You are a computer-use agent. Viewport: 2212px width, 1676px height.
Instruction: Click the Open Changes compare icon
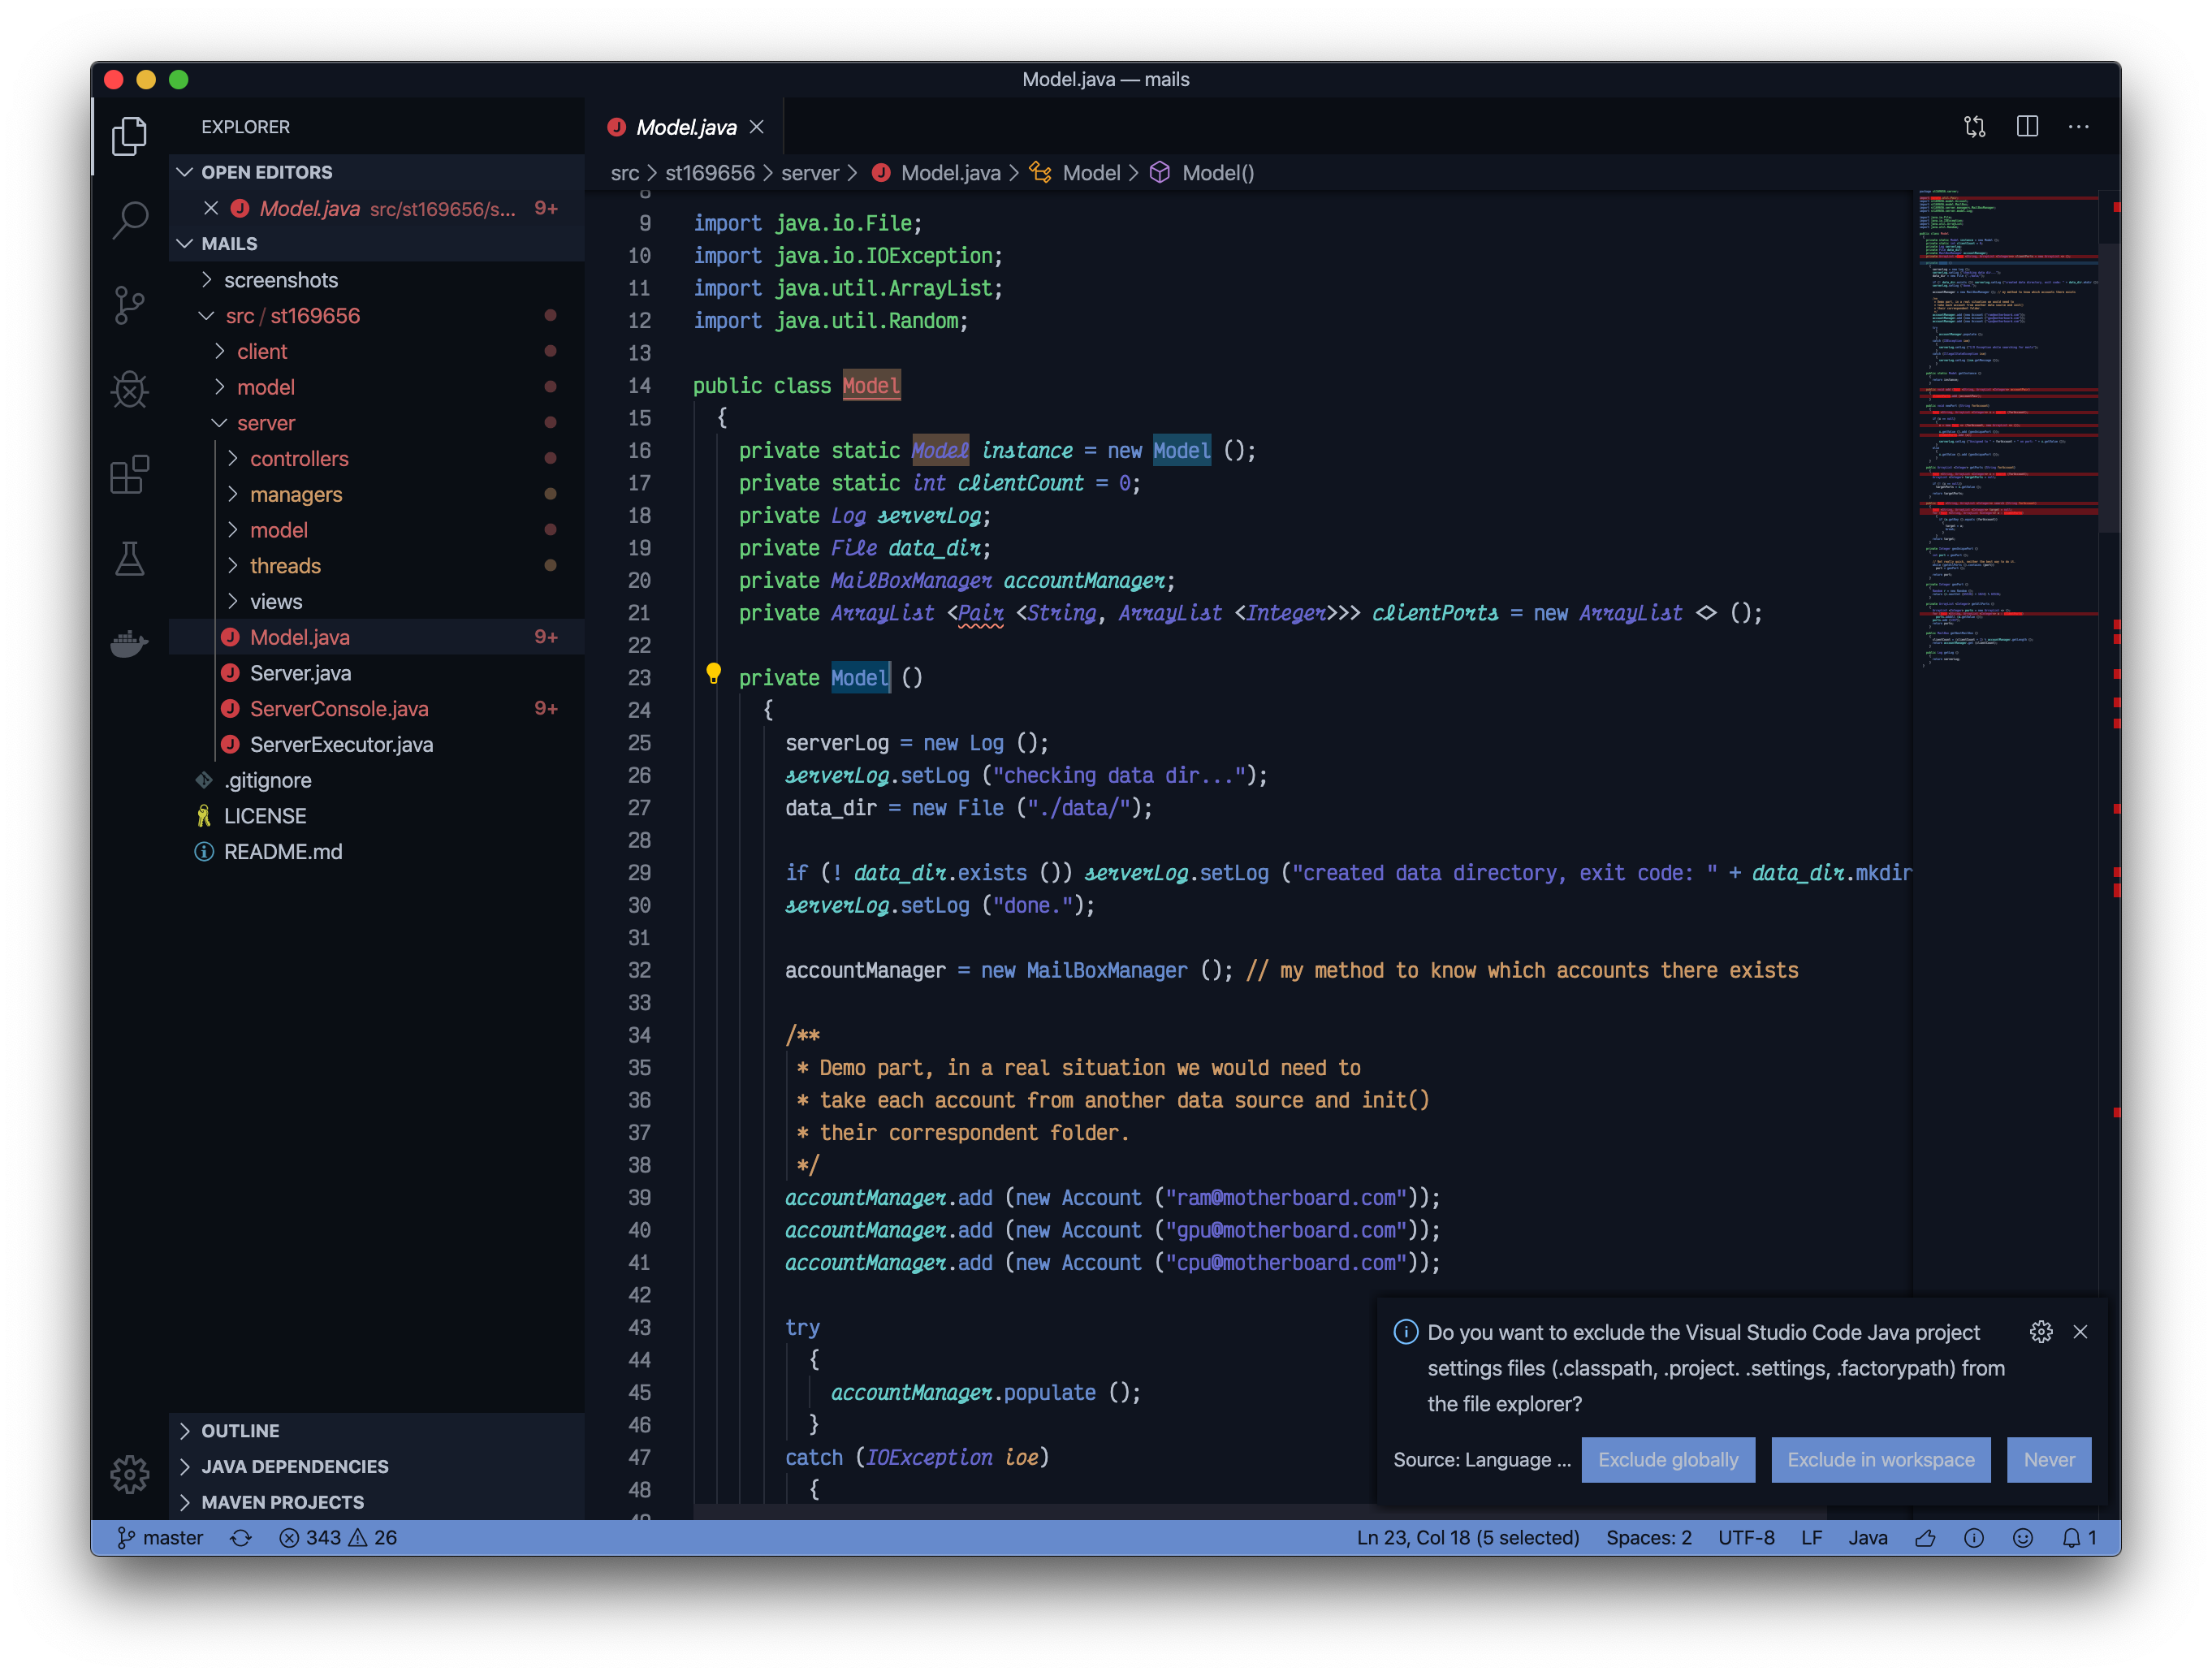[1975, 127]
